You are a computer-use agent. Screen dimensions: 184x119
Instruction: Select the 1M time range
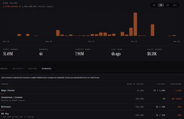click(x=167, y=5)
